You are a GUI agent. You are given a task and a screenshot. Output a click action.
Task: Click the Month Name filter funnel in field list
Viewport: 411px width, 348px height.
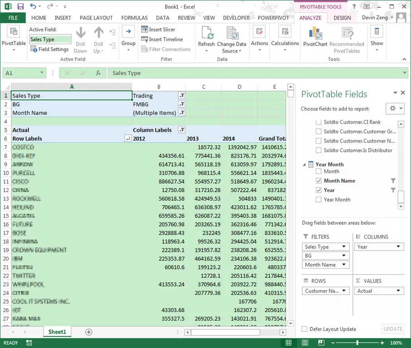click(393, 181)
